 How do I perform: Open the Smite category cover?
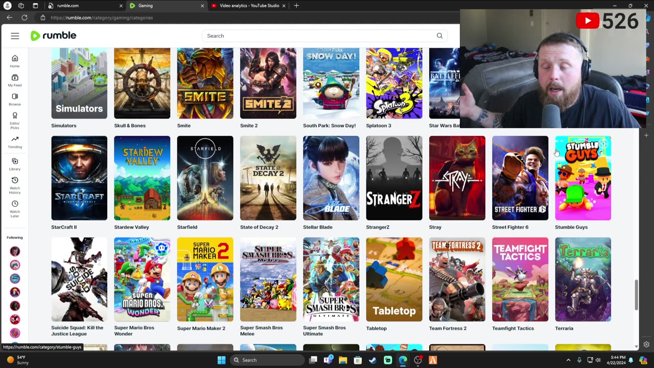pos(205,83)
